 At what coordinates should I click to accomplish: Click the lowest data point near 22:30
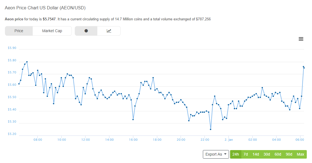[211, 129]
